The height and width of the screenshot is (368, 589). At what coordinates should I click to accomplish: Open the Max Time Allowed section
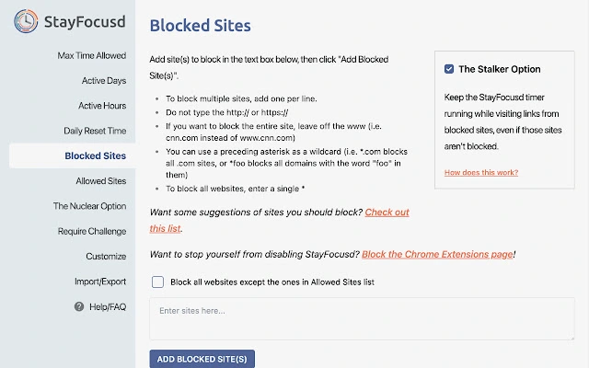92,55
